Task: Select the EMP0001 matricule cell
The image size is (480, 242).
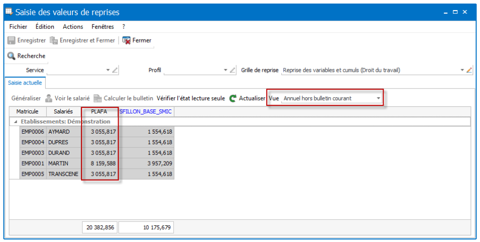Action: pyautogui.click(x=33, y=164)
